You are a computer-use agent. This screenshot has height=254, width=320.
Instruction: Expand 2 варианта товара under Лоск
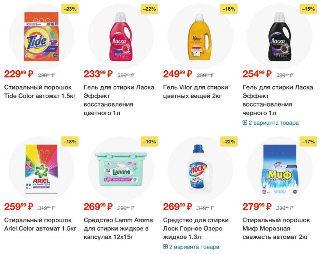[x=194, y=247]
